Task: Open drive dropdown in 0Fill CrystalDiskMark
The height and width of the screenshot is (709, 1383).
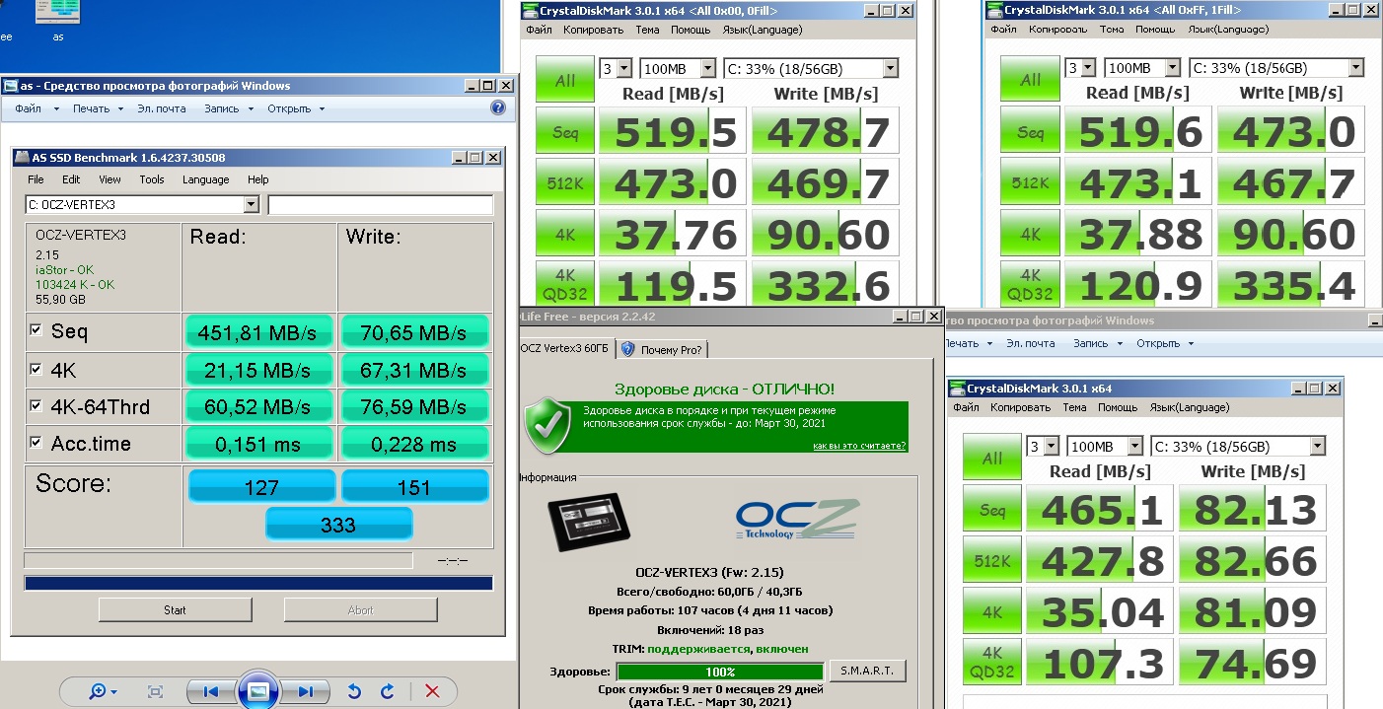Action: click(890, 68)
